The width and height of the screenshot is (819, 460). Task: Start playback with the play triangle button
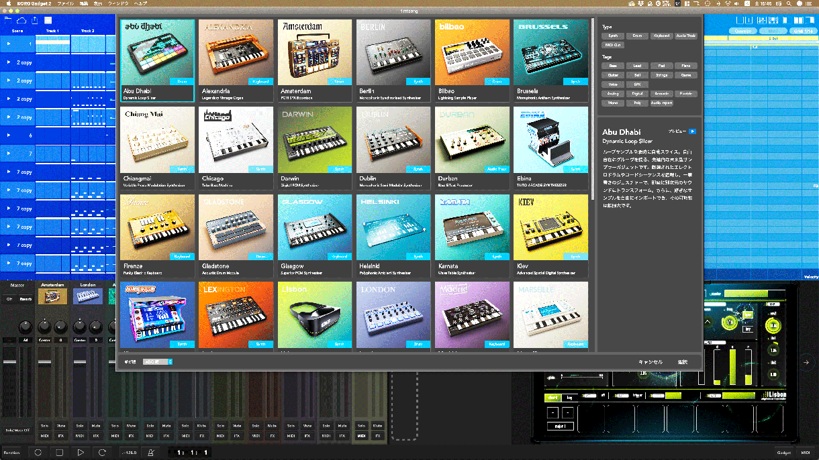click(x=81, y=452)
